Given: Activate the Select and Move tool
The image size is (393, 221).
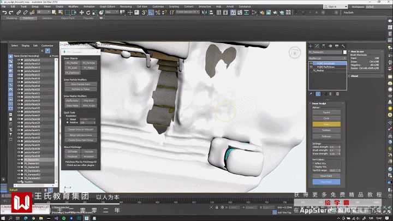Looking at the screenshot, I should pyautogui.click(x=81, y=12).
